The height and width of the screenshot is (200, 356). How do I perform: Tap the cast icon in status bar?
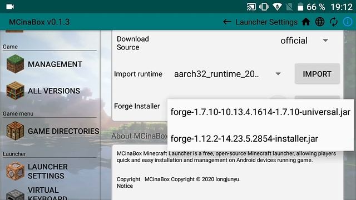point(251,7)
